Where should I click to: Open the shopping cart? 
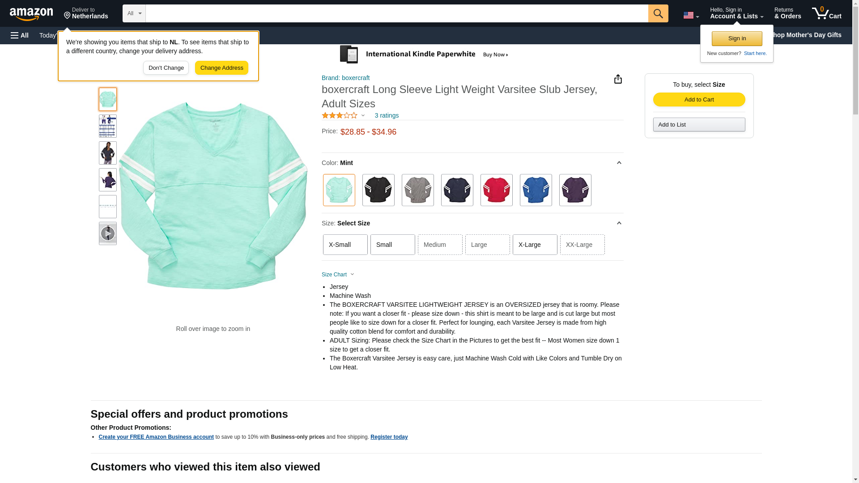(x=826, y=13)
